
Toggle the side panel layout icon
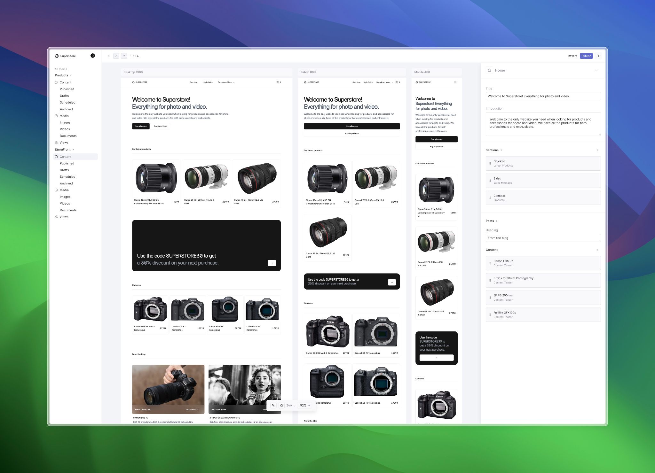coord(598,56)
